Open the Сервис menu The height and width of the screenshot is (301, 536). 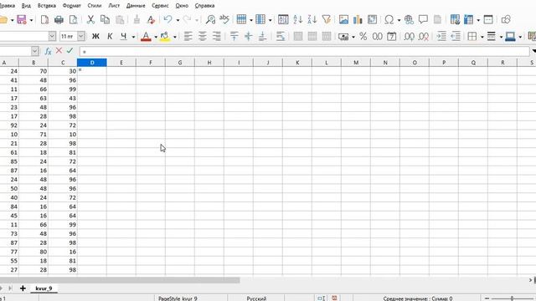point(160,6)
